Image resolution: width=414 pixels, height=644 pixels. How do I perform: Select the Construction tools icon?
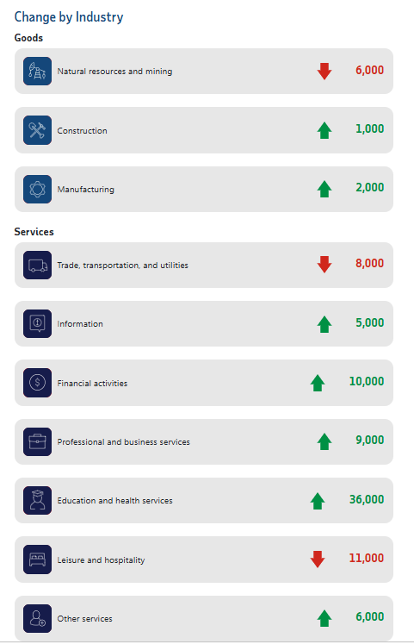[37, 130]
